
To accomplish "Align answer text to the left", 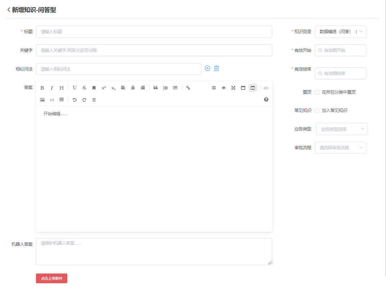I will tap(123, 88).
